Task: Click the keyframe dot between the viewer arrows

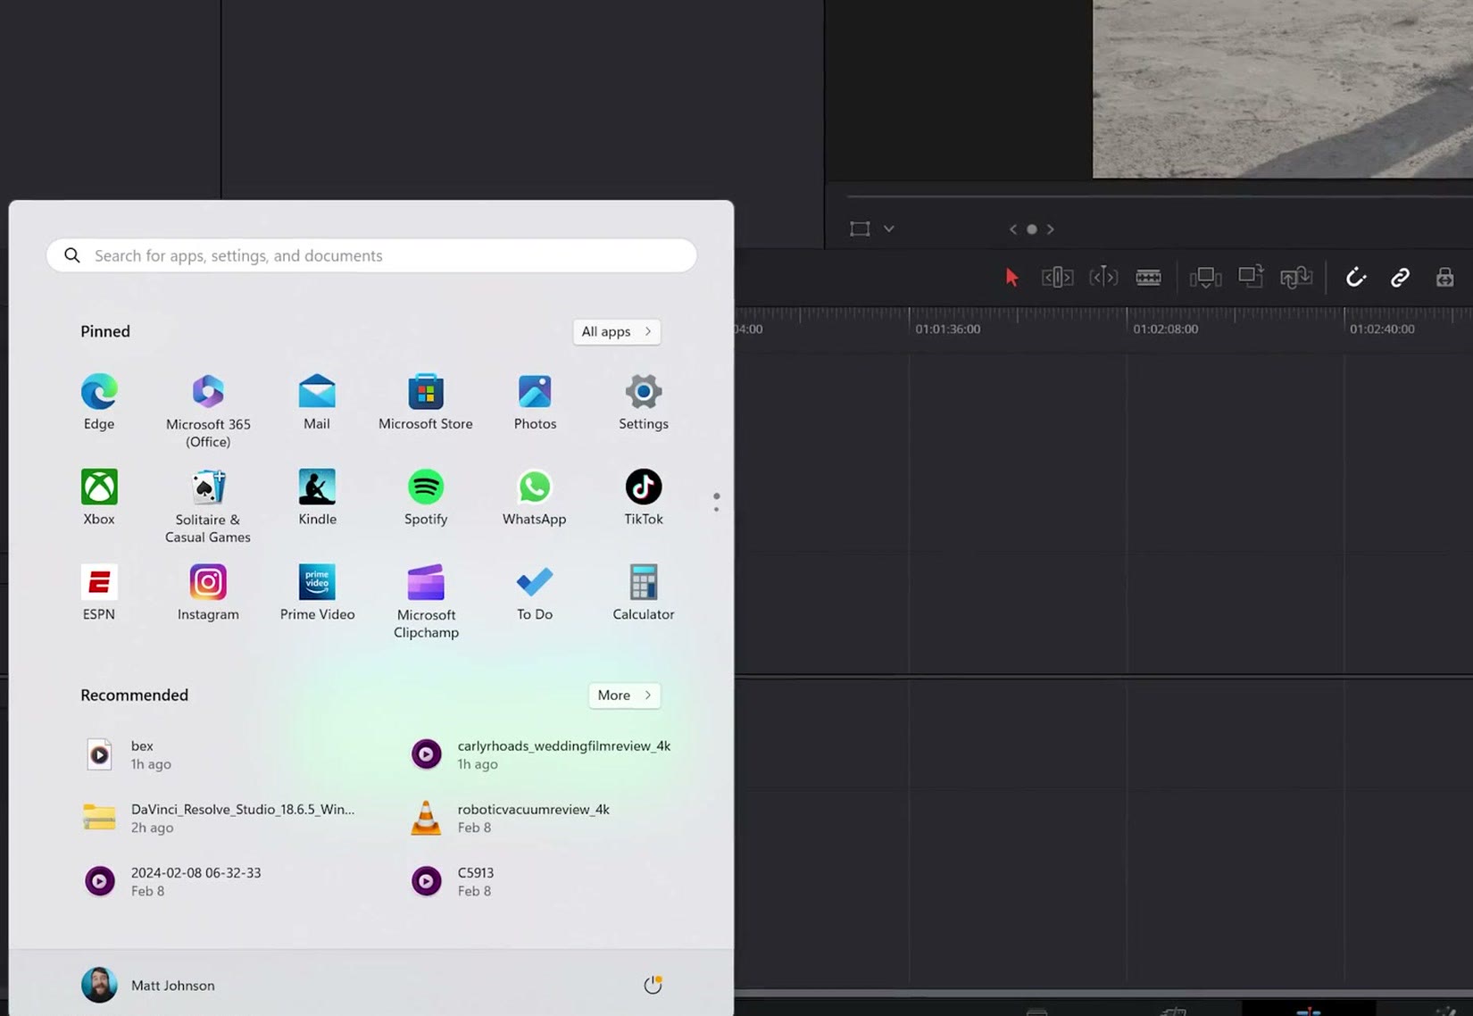Action: click(x=1032, y=229)
